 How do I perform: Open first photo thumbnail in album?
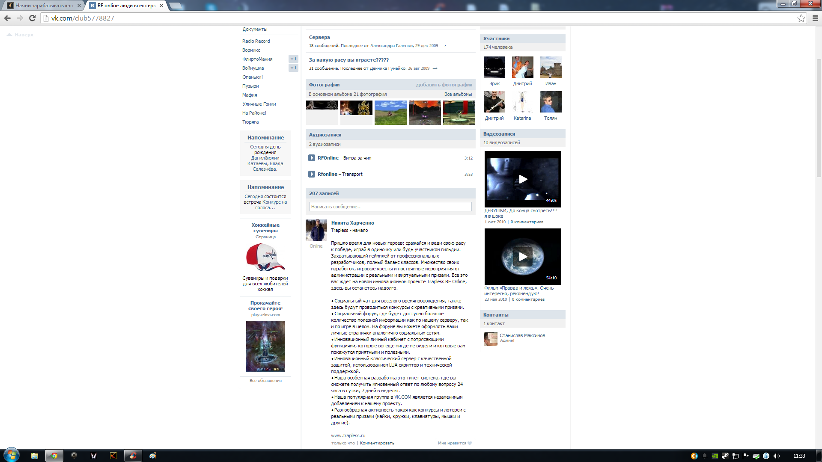point(322,113)
